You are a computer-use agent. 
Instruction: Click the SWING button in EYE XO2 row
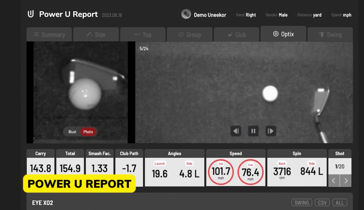pyautogui.click(x=302, y=203)
